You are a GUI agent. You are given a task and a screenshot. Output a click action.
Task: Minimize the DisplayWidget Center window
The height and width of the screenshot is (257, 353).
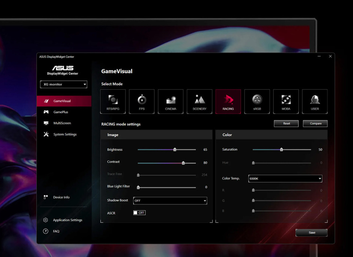pyautogui.click(x=319, y=56)
